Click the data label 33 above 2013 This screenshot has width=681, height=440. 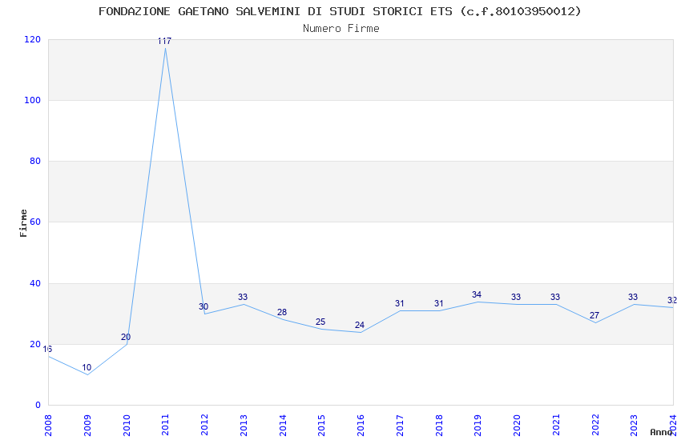[x=243, y=297]
